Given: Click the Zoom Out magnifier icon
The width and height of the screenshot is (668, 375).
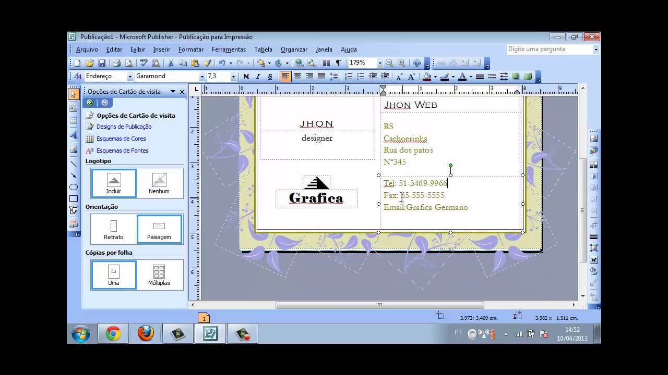Looking at the screenshot, I should click(x=389, y=63).
